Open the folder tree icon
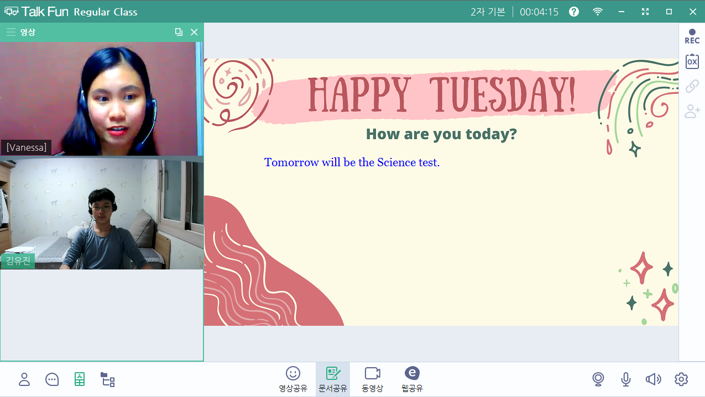The image size is (705, 397). click(x=107, y=379)
